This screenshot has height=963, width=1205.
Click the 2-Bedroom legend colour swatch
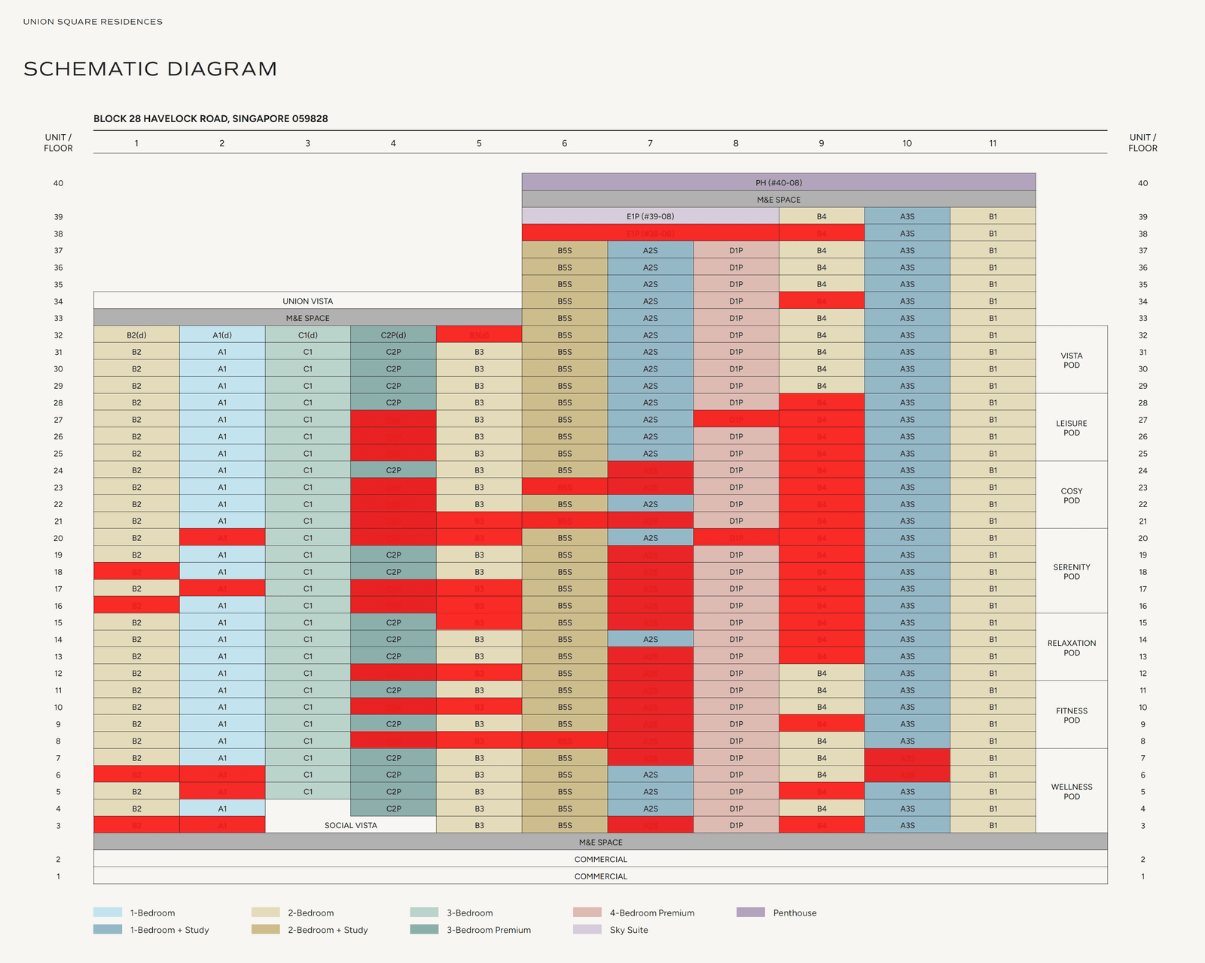point(266,913)
